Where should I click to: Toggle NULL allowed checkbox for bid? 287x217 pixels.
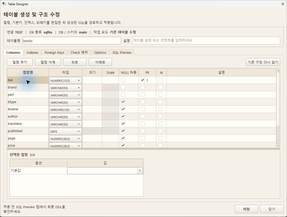point(123,80)
